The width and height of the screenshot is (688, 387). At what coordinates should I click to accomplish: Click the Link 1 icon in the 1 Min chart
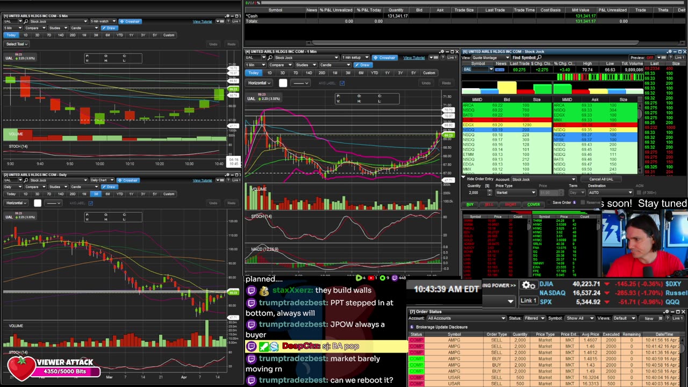453,58
